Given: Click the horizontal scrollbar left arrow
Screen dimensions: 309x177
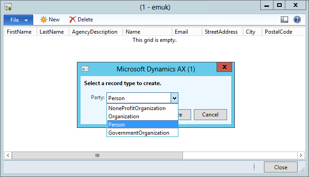Looking at the screenshot, I should (8, 155).
